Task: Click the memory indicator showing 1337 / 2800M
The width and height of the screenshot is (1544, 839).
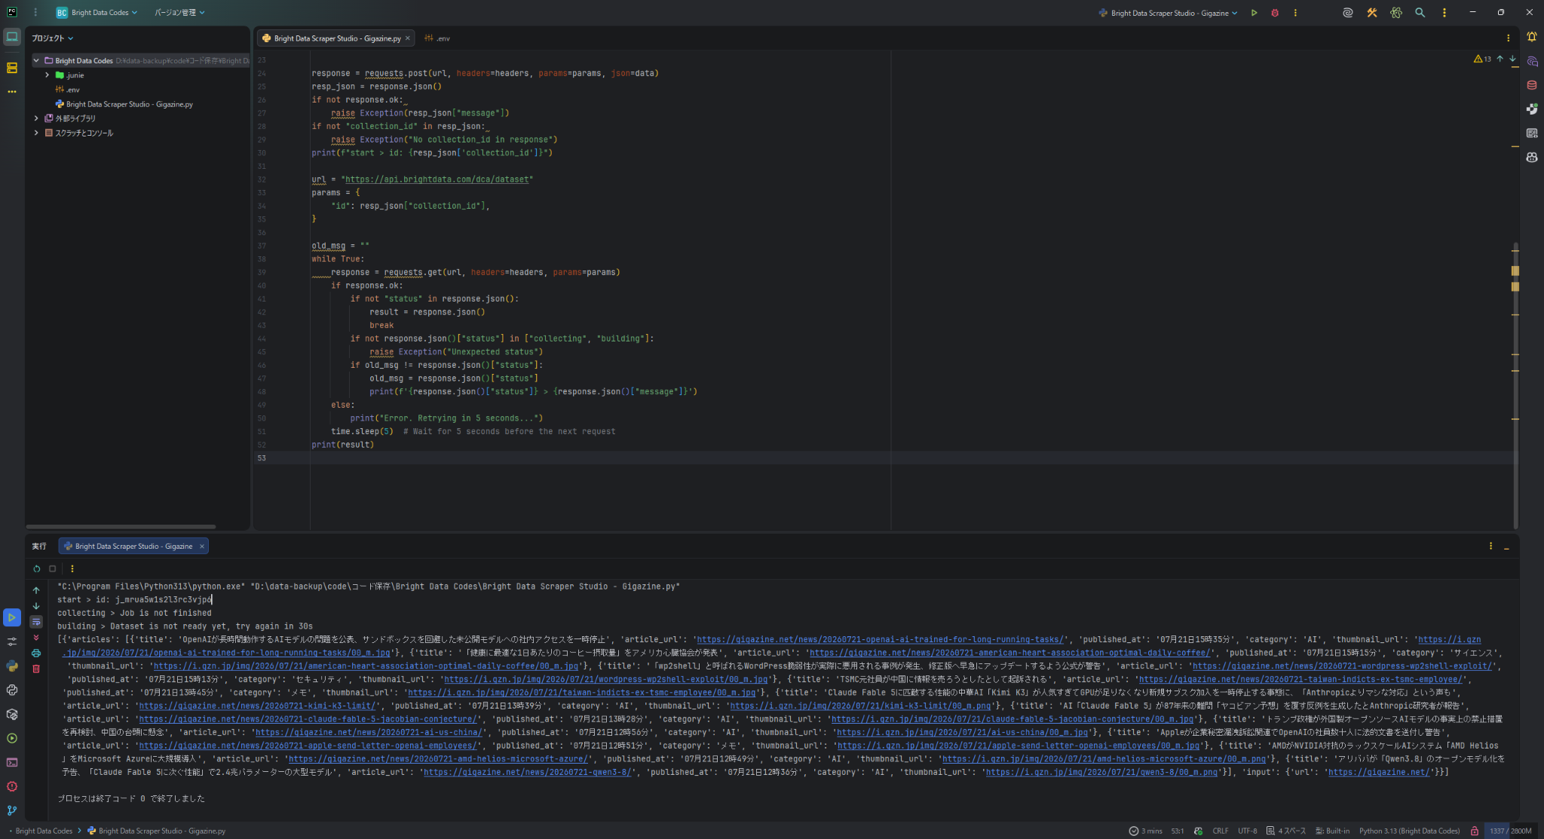Action: [x=1510, y=831]
